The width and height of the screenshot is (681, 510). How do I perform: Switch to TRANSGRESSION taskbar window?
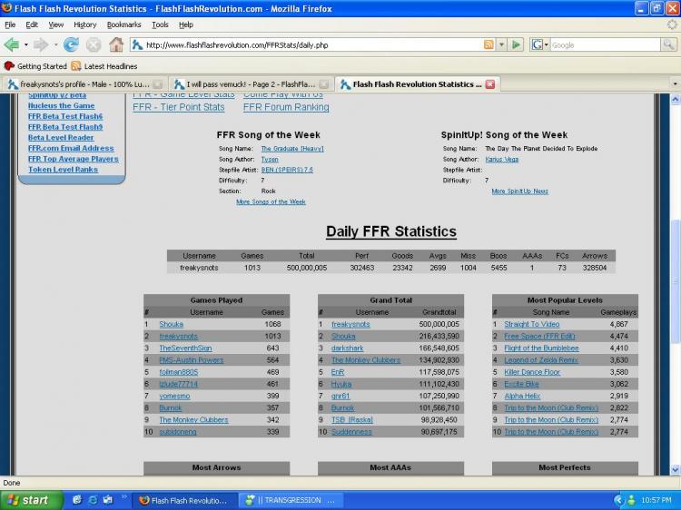click(x=291, y=500)
